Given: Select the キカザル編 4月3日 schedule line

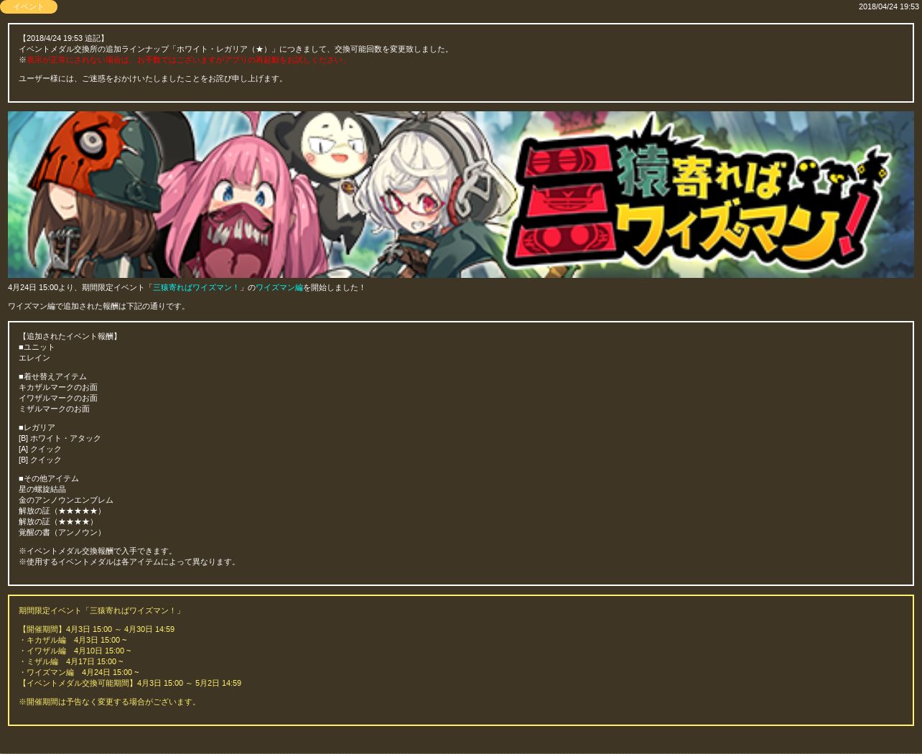Looking at the screenshot, I should [73, 641].
